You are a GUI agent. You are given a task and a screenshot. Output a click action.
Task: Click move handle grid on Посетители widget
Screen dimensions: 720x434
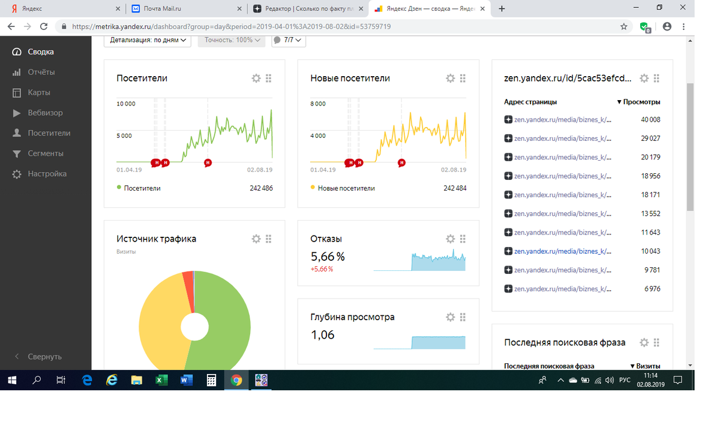[269, 79]
